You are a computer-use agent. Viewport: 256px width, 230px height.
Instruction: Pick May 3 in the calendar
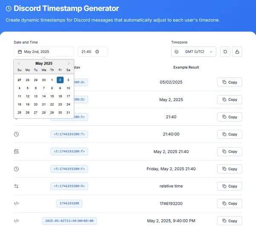click(x=68, y=80)
